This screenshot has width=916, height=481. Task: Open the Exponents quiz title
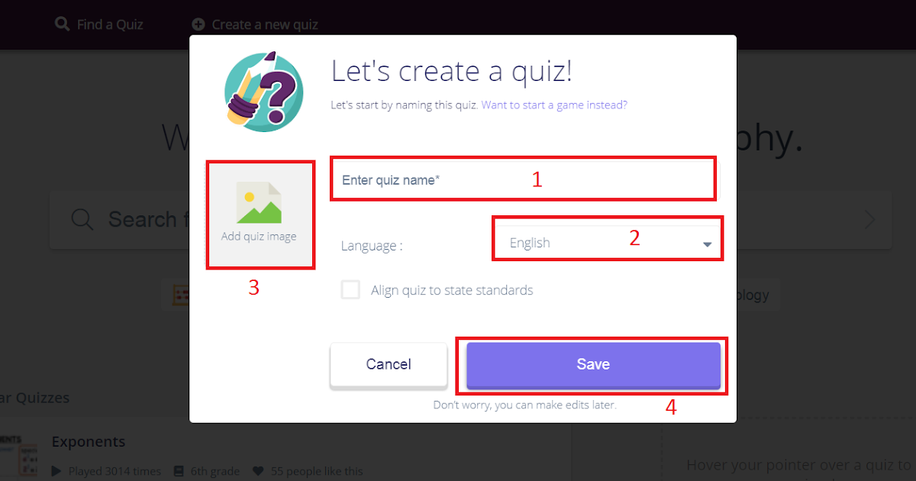click(x=88, y=441)
